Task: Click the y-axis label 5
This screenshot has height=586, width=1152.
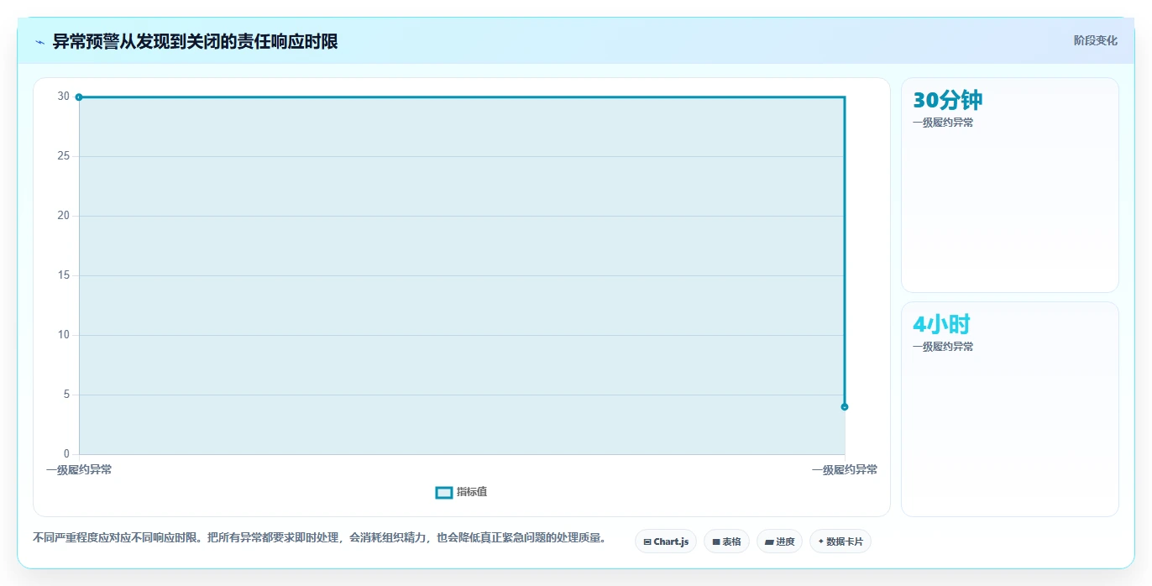Action: 67,395
